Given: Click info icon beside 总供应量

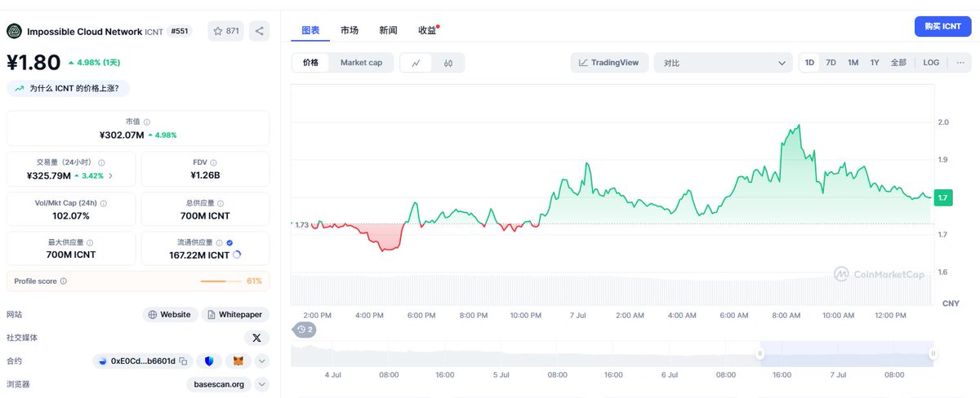Looking at the screenshot, I should 220,203.
